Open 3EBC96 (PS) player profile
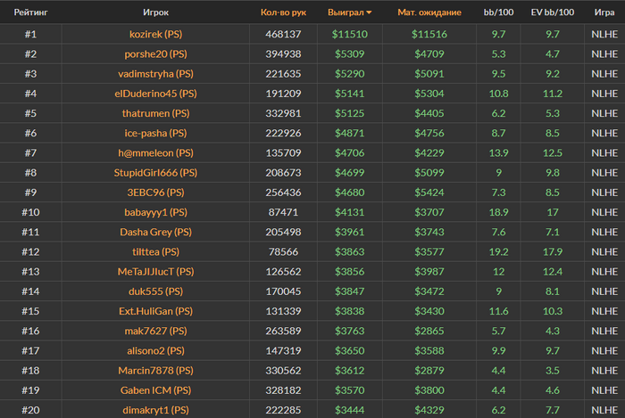625x418 pixels. click(156, 193)
